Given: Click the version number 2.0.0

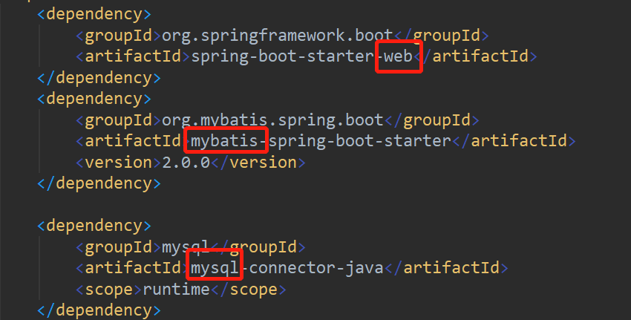Looking at the screenshot, I should [x=186, y=163].
